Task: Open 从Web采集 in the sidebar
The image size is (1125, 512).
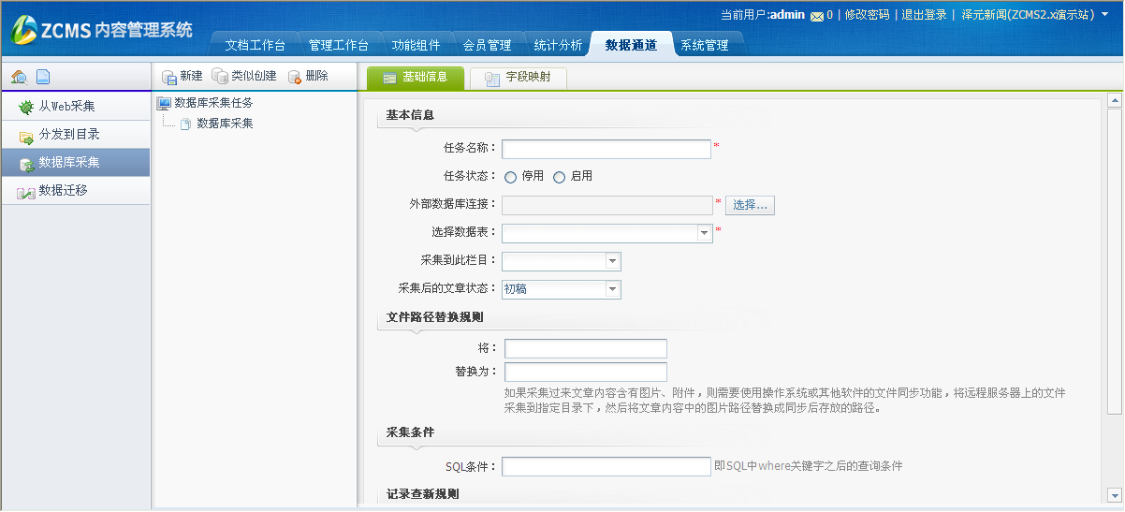Action: pyautogui.click(x=66, y=107)
